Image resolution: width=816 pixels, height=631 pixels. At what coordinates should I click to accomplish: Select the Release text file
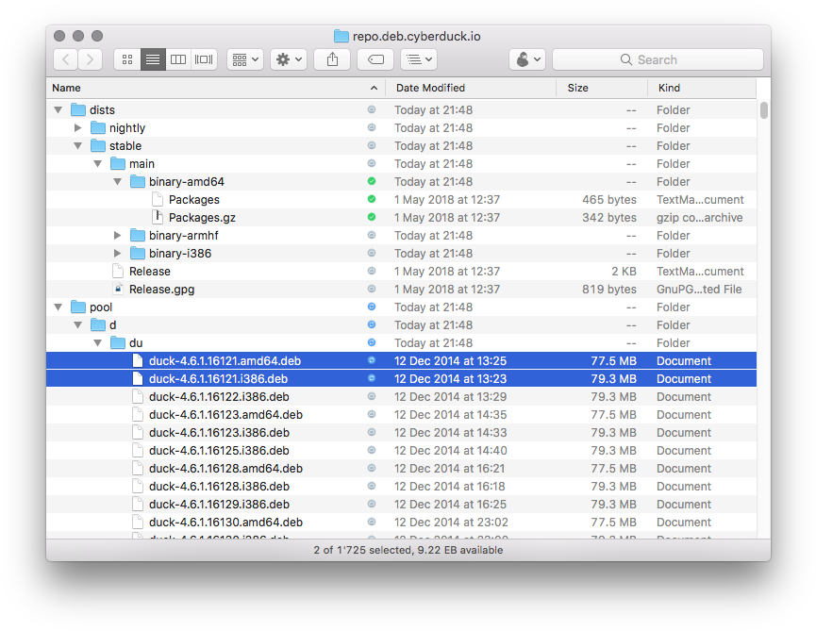click(401, 271)
